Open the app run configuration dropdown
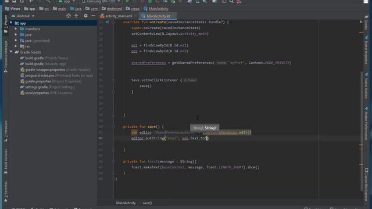 (67, 1)
